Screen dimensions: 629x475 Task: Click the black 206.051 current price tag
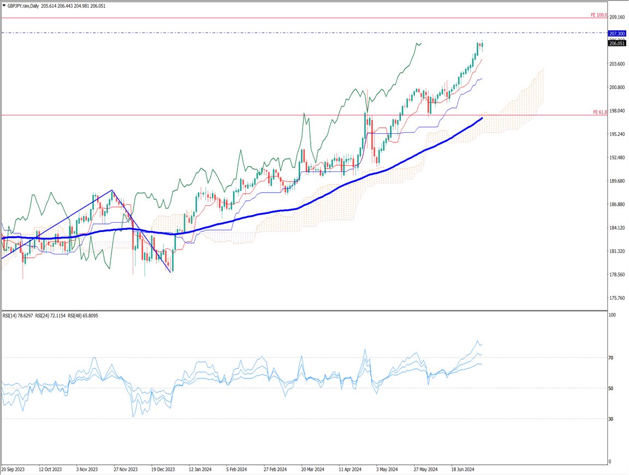click(x=617, y=44)
